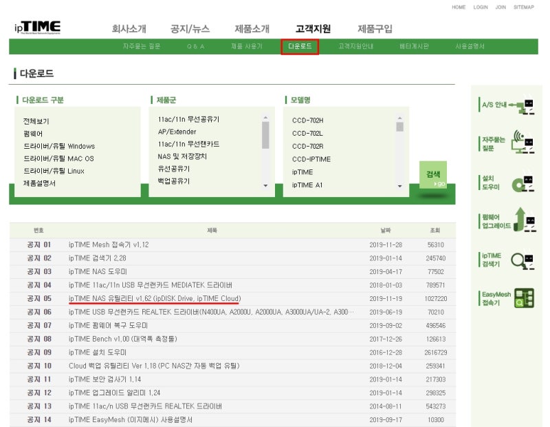Click the 모델명 list scrollbar down arrow
550x427 pixels.
[x=401, y=185]
